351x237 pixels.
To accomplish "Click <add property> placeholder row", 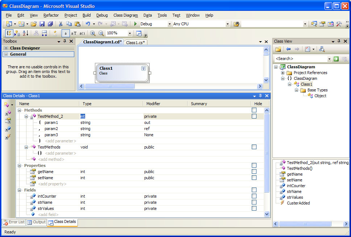I will [x=52, y=184].
